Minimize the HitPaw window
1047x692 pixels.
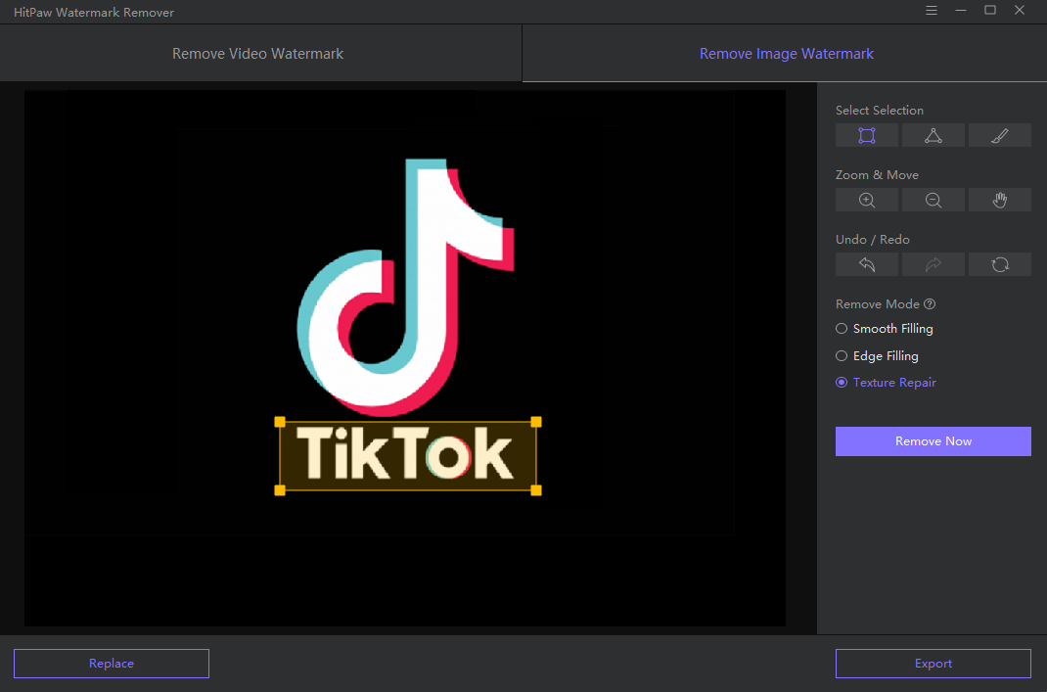961,10
